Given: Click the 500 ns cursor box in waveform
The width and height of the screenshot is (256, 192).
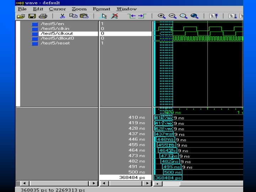Looking at the screenshot, I should tap(172, 172).
